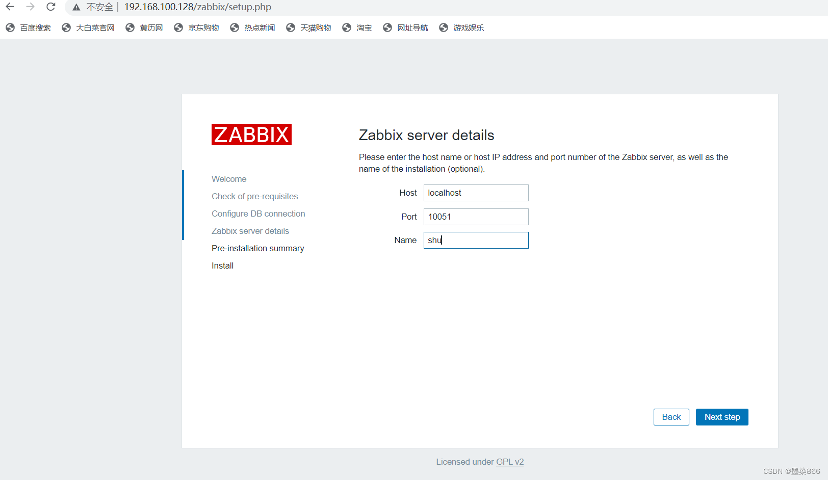The height and width of the screenshot is (480, 828).
Task: Click the browser back arrow
Action: coord(10,7)
